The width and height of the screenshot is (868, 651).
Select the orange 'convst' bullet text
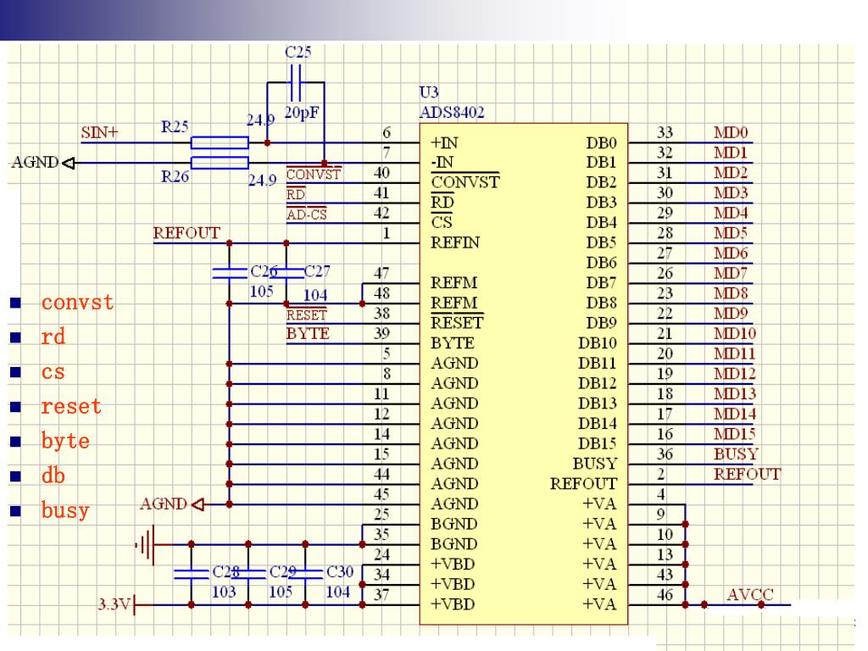(x=77, y=303)
